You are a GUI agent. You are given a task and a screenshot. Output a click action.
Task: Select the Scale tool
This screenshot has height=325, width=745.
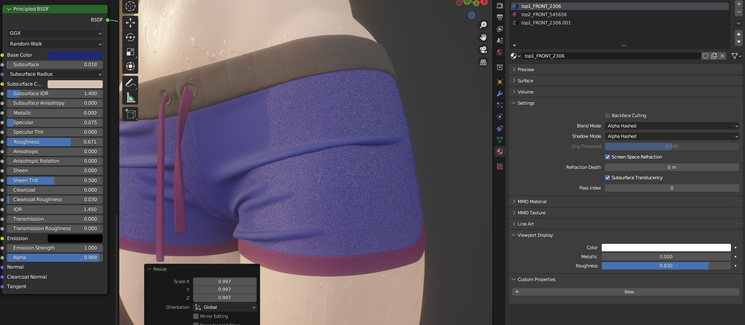click(x=130, y=52)
